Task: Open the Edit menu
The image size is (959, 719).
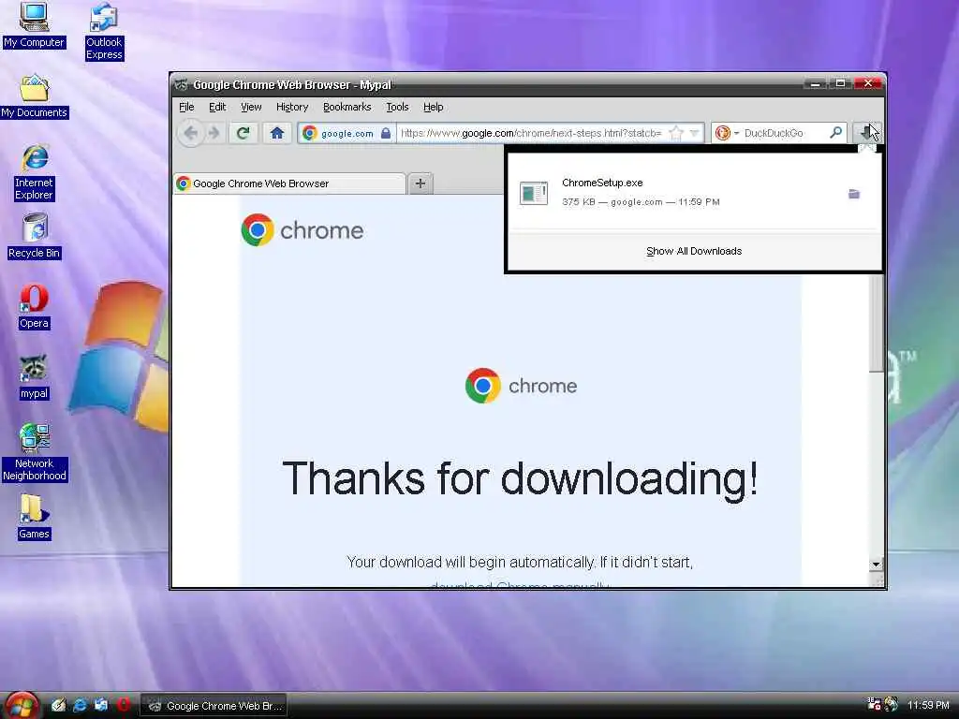Action: [x=217, y=107]
